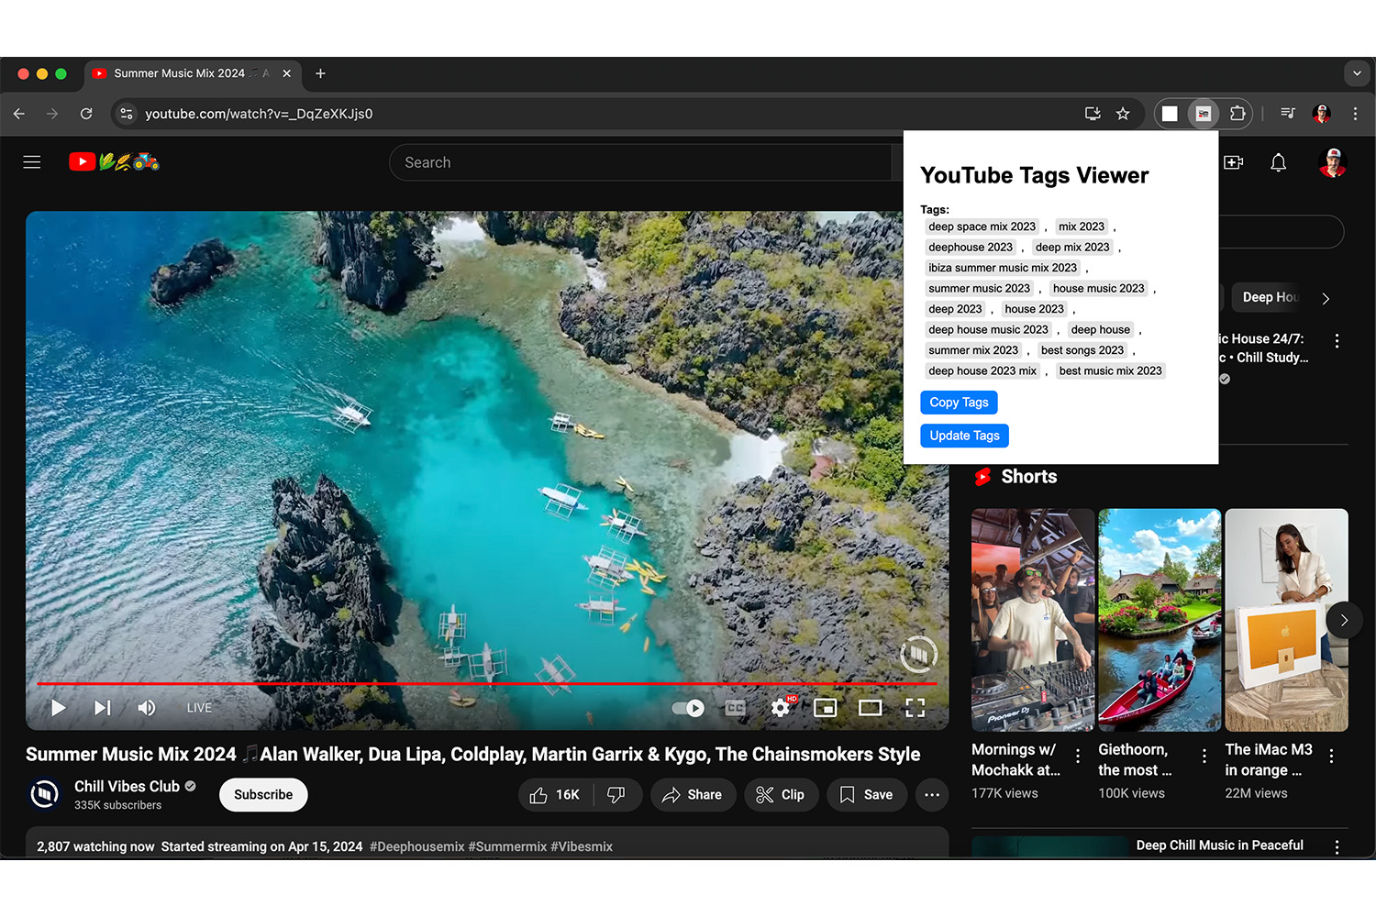1376x917 pixels.
Task: Go back in the browser
Action: coord(19,114)
